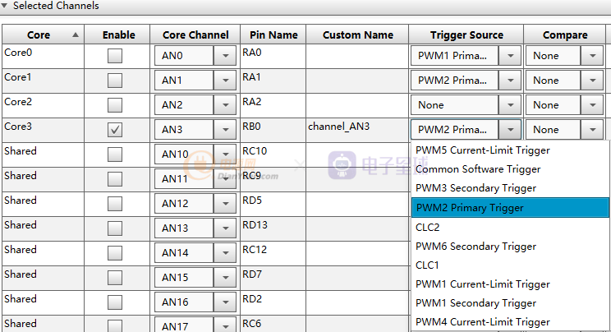Enable the AN12 shared channel checkbox
This screenshot has width=611, height=332.
tap(115, 204)
